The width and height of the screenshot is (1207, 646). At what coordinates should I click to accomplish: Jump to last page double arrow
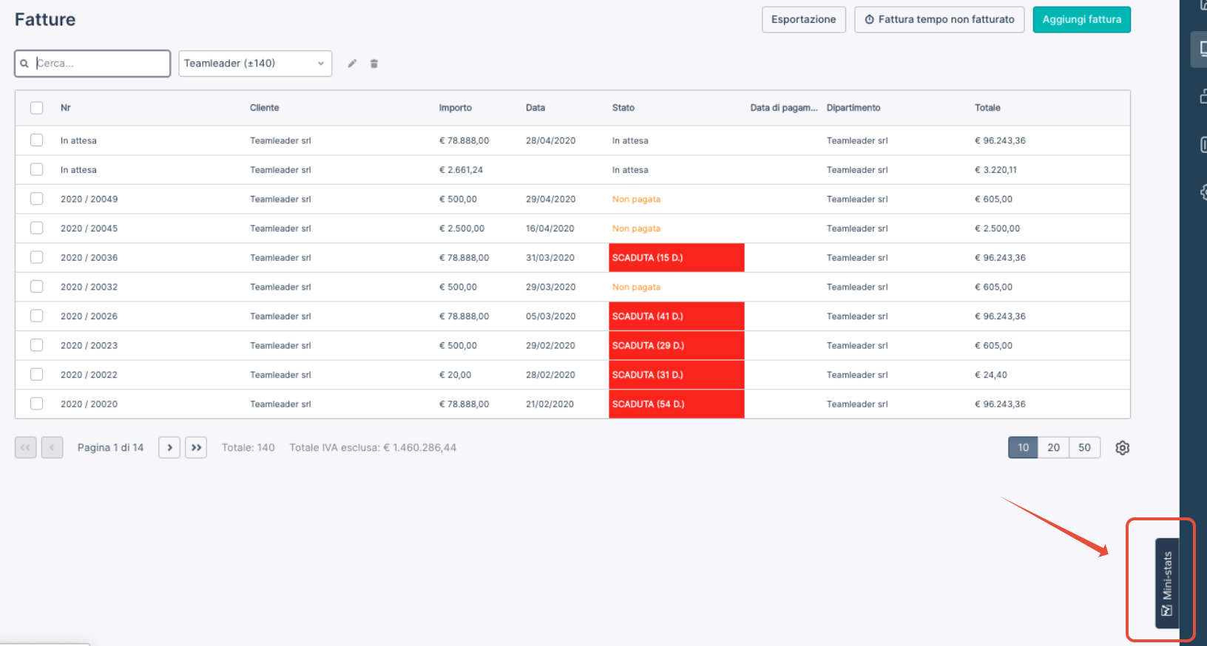[196, 448]
